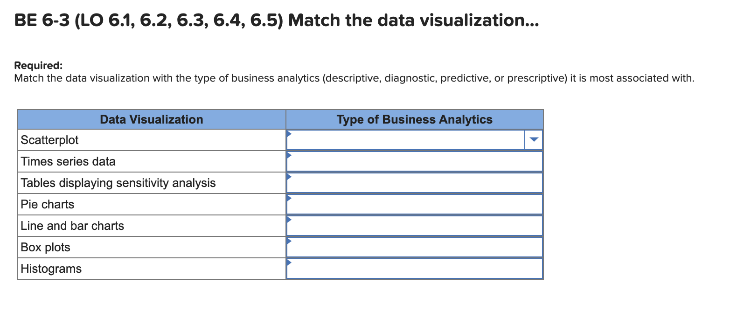The width and height of the screenshot is (751, 318).
Task: Open the Scatterplot analytics type dropdown arrow
Action: tap(534, 139)
